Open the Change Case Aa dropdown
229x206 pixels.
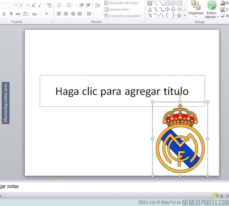coord(35,14)
